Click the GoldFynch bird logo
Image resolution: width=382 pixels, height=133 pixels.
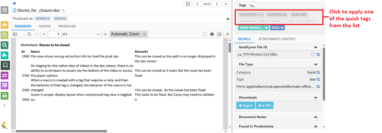[x=4, y=125]
